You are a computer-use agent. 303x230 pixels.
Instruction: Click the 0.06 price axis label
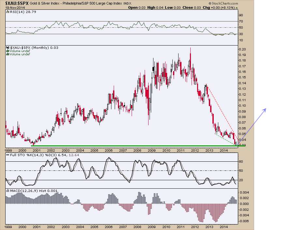(x=242, y=129)
